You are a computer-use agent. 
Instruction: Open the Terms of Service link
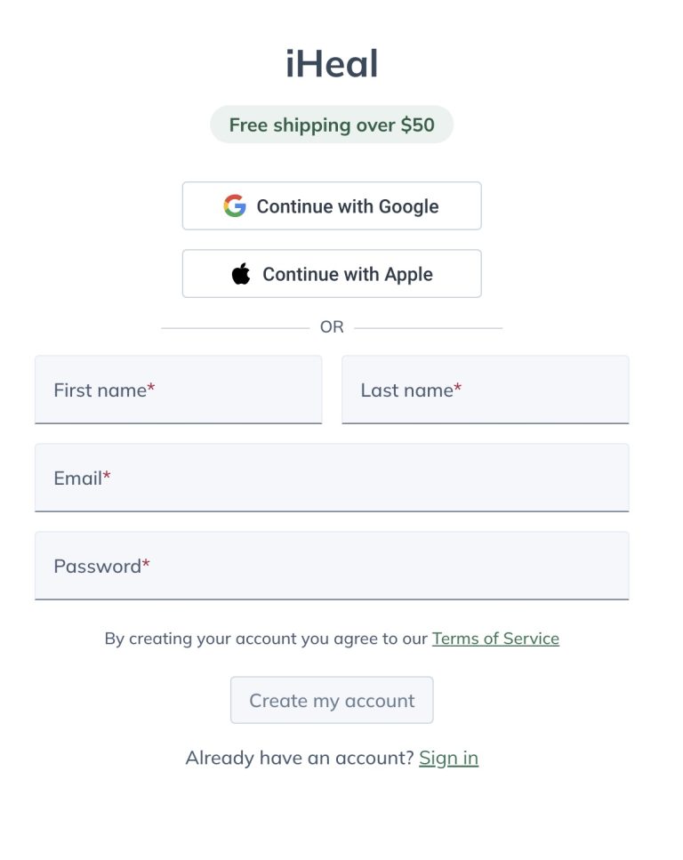click(495, 639)
